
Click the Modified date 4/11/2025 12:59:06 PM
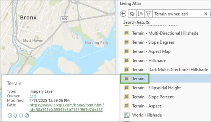[49, 100]
